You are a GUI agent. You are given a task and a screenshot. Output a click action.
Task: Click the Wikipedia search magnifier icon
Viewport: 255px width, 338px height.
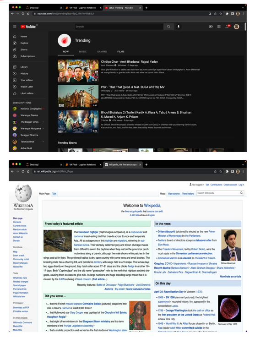[242, 193]
